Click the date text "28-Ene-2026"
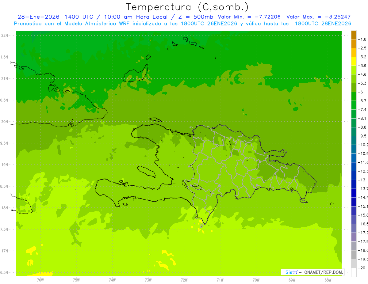The image size is (368, 284). (x=38, y=17)
